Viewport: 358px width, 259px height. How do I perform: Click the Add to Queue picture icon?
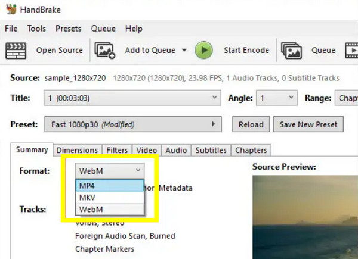pyautogui.click(x=105, y=51)
